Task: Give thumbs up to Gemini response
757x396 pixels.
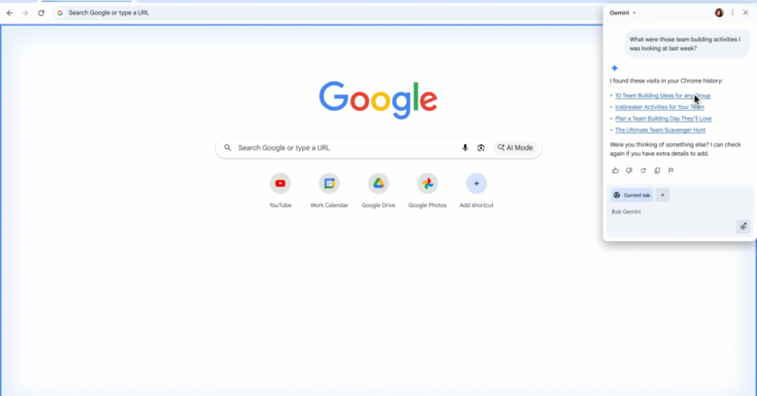Action: point(615,170)
